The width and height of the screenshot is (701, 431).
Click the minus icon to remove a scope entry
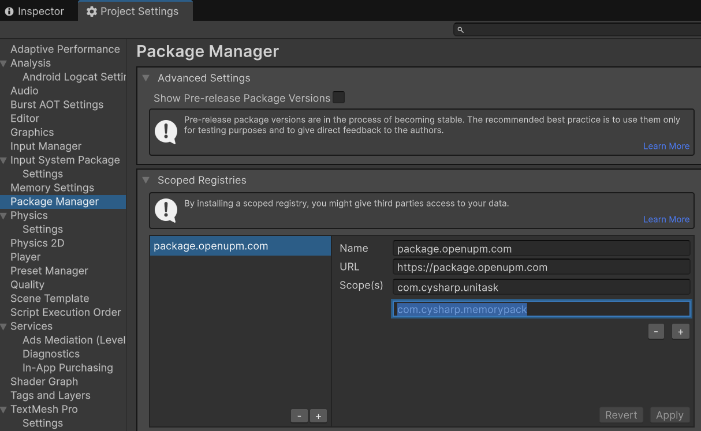[x=656, y=331]
